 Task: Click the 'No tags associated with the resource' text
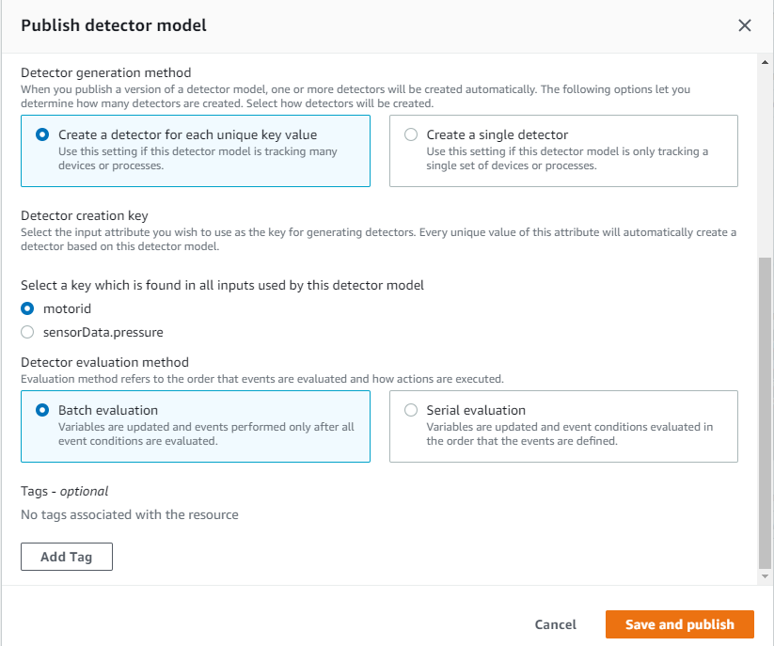click(x=130, y=514)
